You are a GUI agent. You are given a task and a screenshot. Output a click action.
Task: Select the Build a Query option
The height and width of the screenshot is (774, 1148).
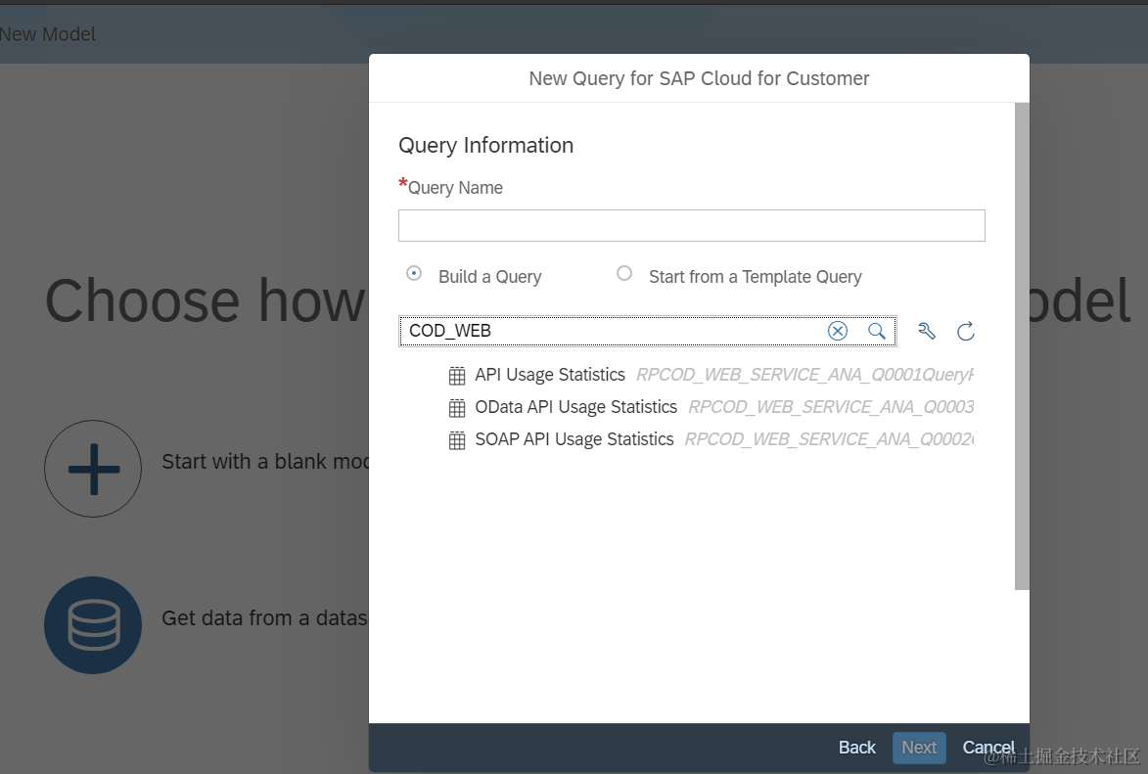tap(415, 274)
